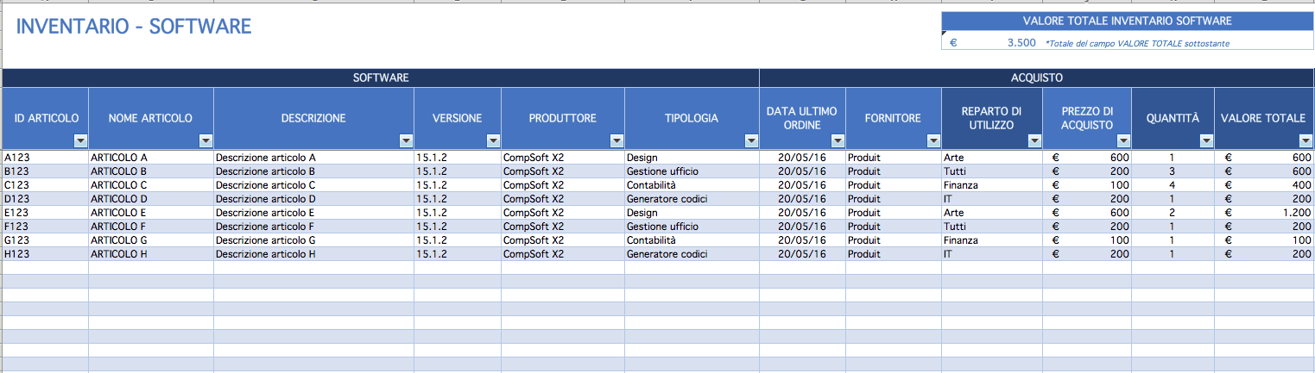The height and width of the screenshot is (373, 1315).
Task: Select the INVENTARIO - SOFTWARE title cell
Action: 134,27
